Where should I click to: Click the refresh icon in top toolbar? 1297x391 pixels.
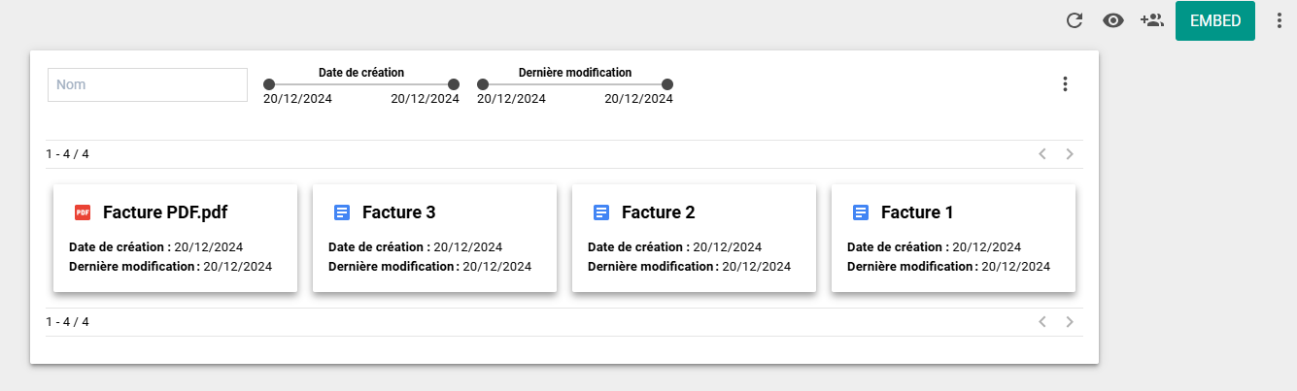[x=1075, y=20]
